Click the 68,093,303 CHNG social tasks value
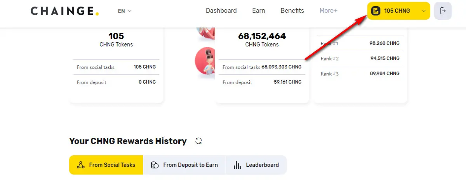Screen dimensions: 466x180 point(282,67)
